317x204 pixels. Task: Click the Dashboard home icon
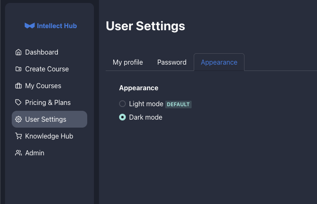pyautogui.click(x=18, y=52)
